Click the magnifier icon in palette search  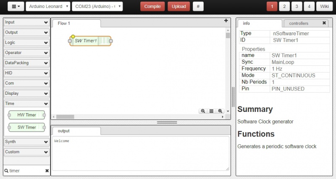(x=6, y=171)
